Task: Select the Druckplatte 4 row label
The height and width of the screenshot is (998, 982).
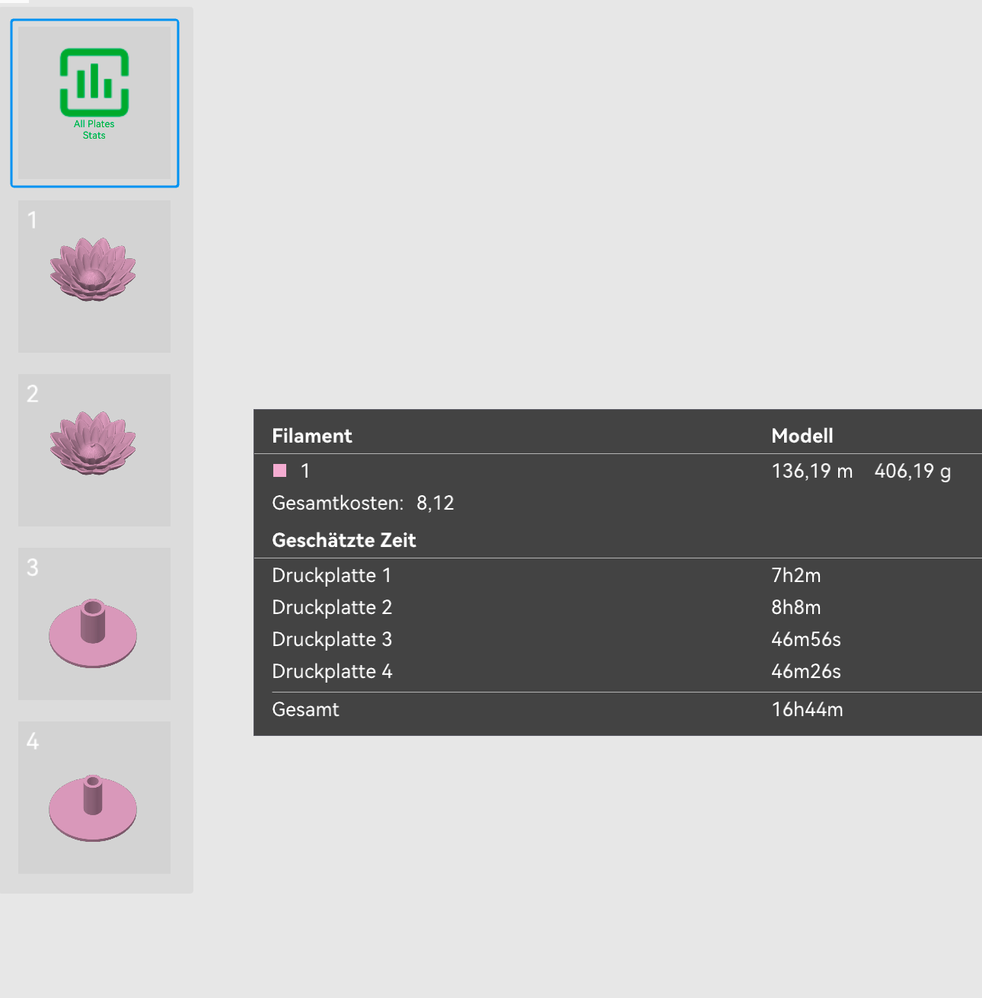Action: pos(332,671)
